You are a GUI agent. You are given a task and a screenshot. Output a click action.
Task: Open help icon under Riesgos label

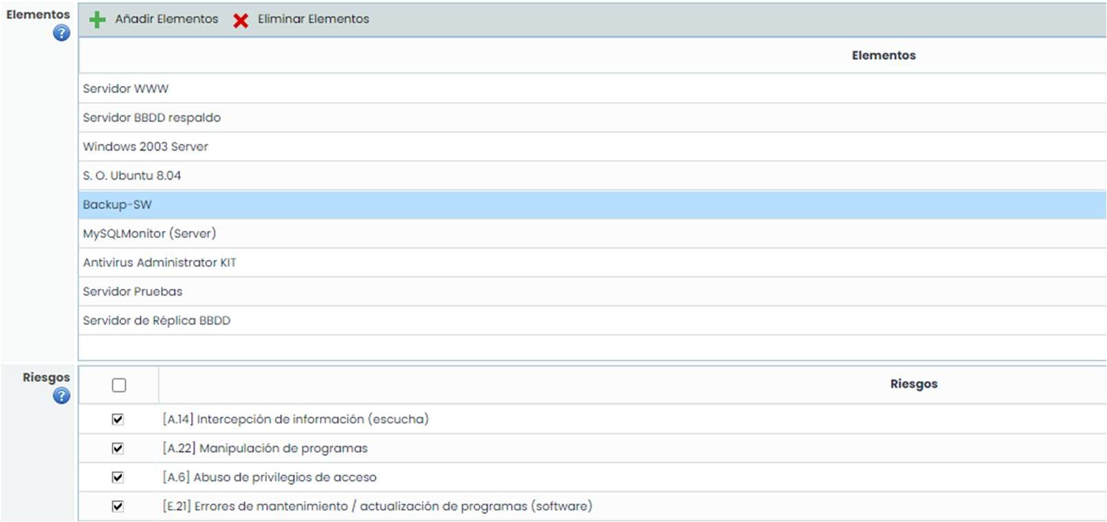61,395
